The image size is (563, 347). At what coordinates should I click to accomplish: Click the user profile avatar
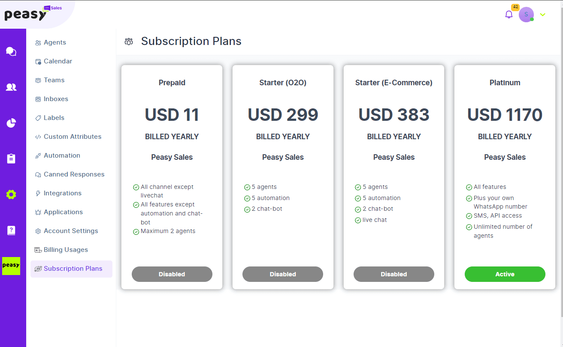[x=526, y=15]
